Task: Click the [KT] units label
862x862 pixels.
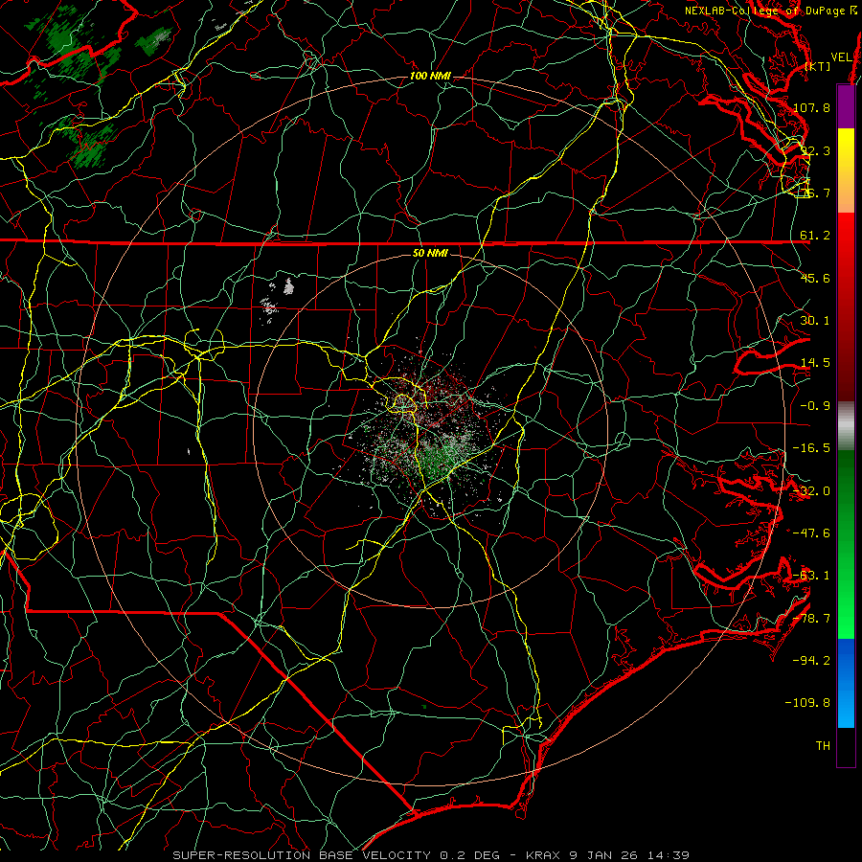Action: click(x=818, y=66)
